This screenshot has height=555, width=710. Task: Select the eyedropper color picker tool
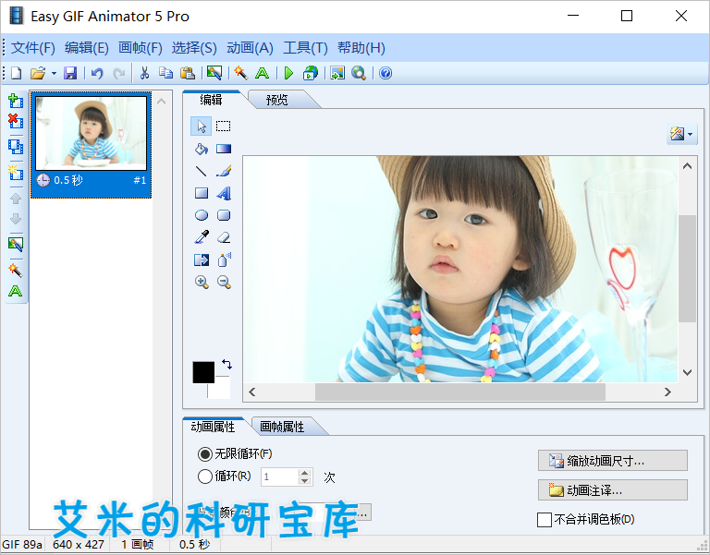tap(201, 237)
